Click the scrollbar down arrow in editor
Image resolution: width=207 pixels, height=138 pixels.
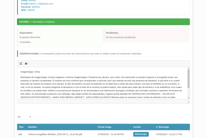point(188,98)
